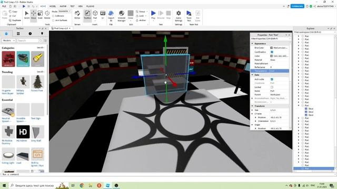Click the Windows Start button
The image size is (337, 189).
point(4,185)
